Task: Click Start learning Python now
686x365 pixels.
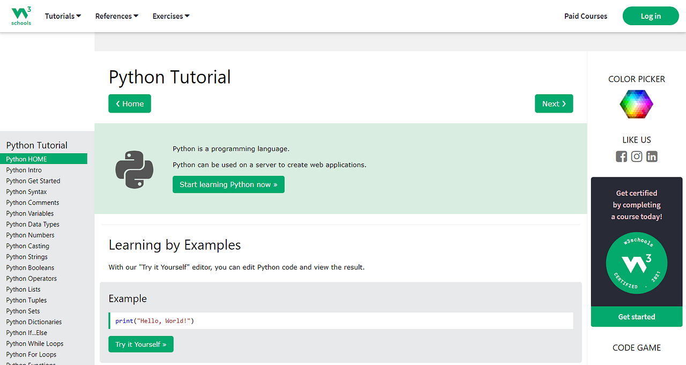Action: (x=228, y=184)
